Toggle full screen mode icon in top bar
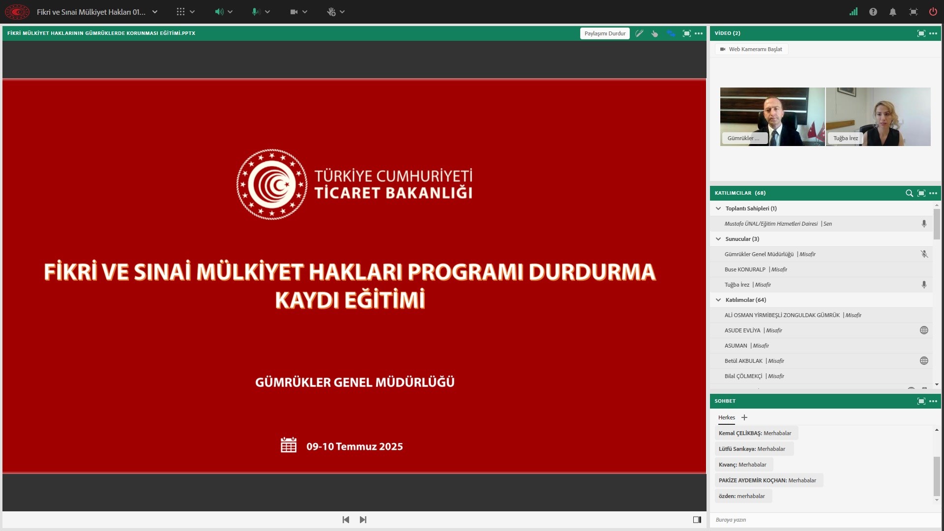The width and height of the screenshot is (944, 531). (x=913, y=12)
